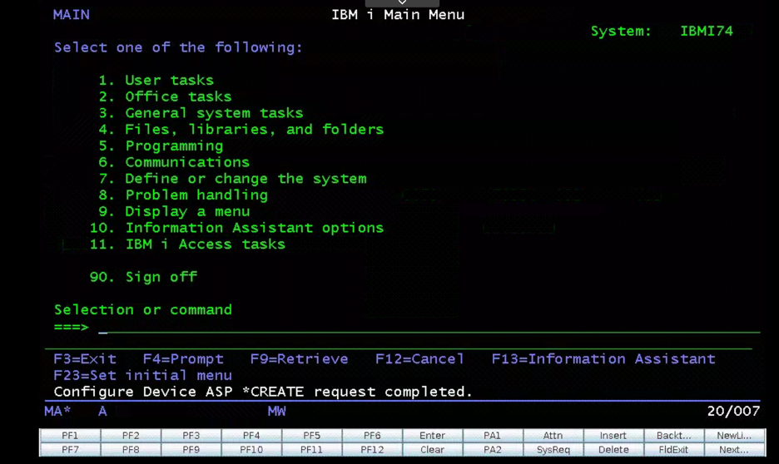Click the PF5 key button
The image size is (779, 464).
(x=311, y=435)
